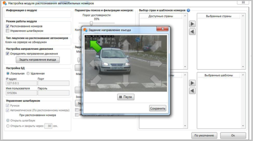Viewport: 253px width, 141px height.
Task: Click the seconds value field showing 30
Action: 48,126
